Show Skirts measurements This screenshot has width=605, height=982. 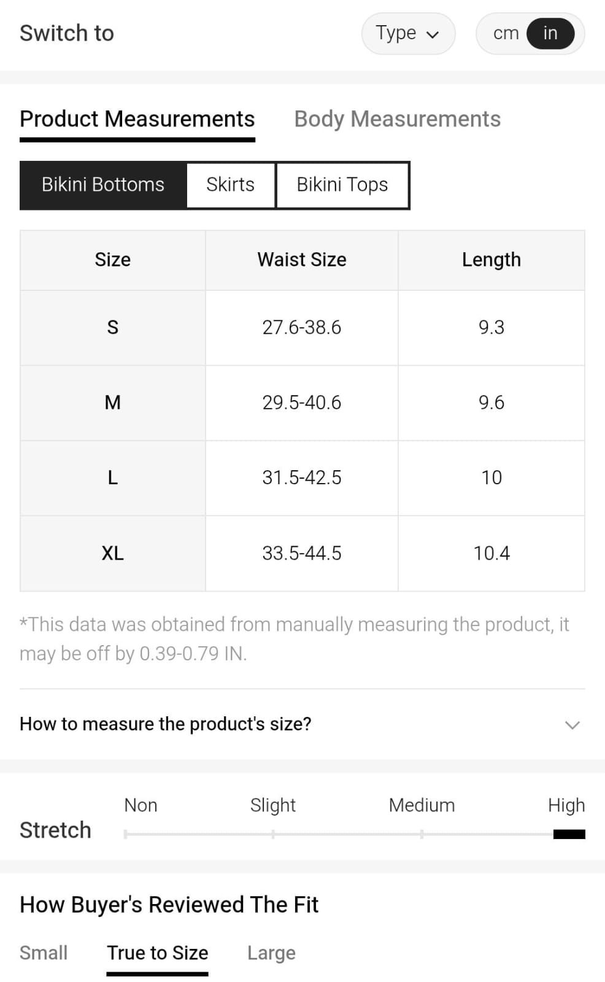point(230,185)
